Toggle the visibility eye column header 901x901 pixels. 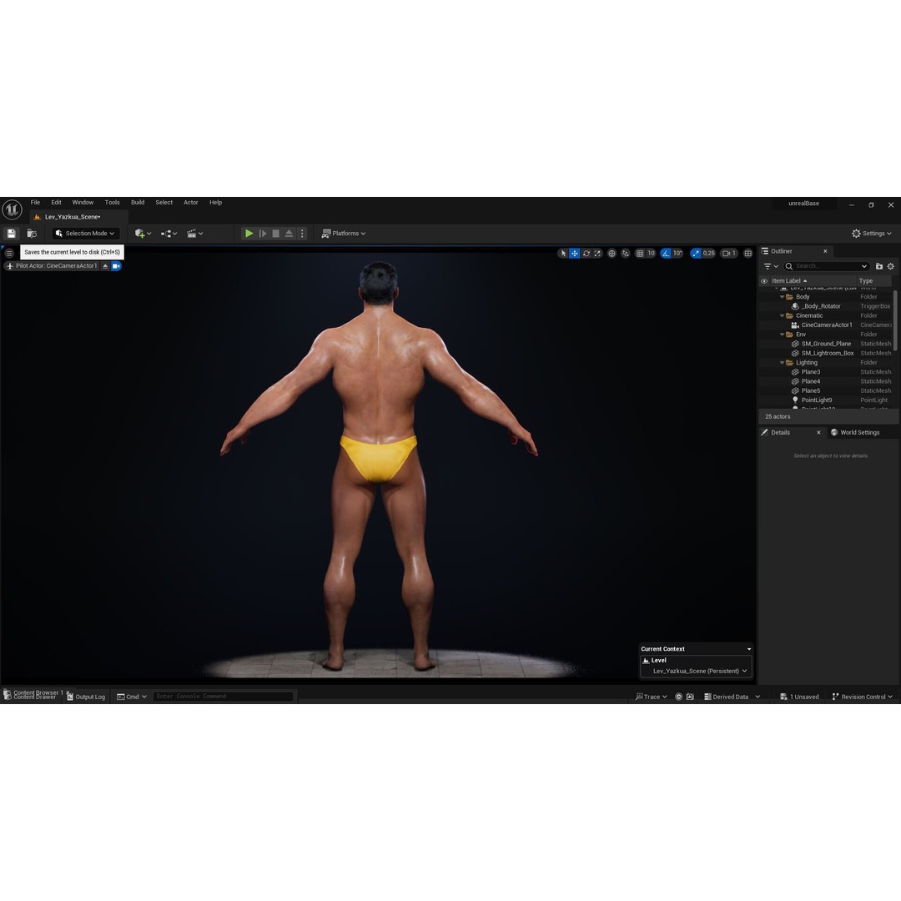764,281
